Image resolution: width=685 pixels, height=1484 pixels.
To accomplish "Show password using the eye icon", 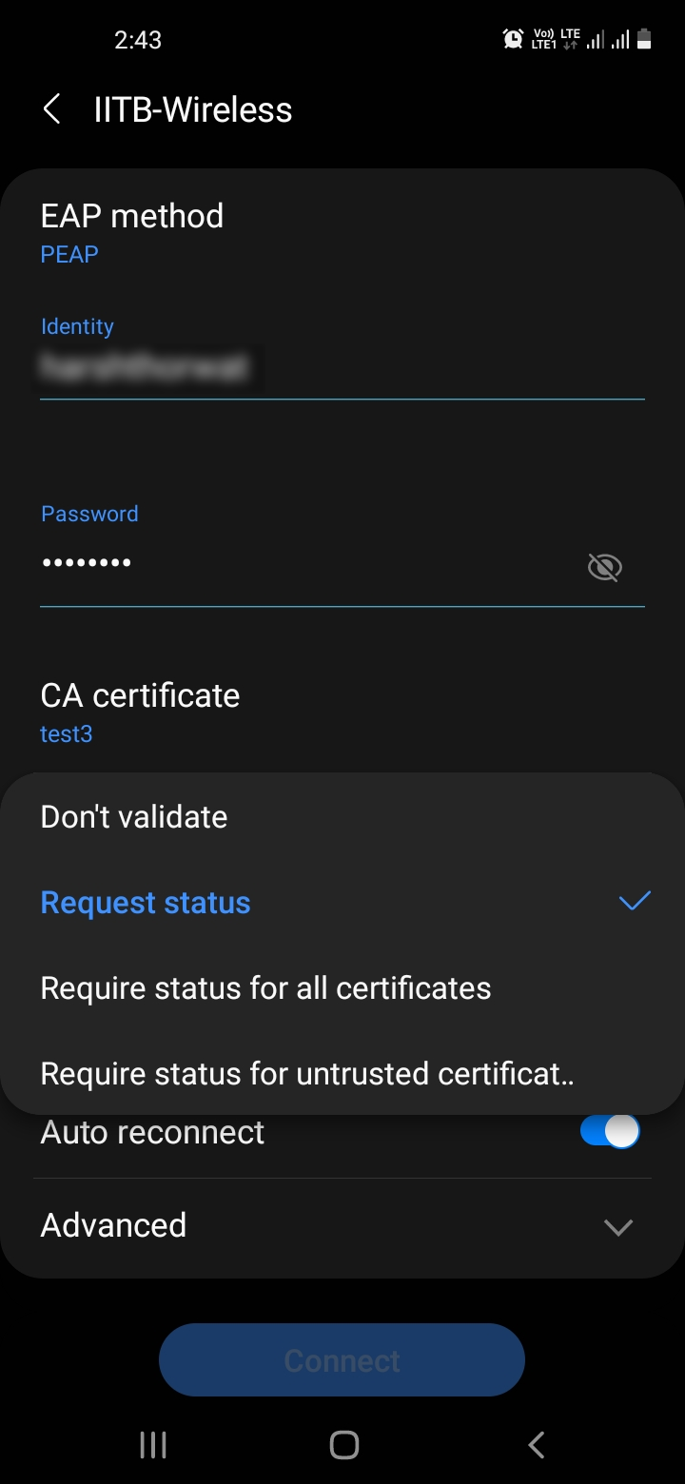I will [x=604, y=568].
